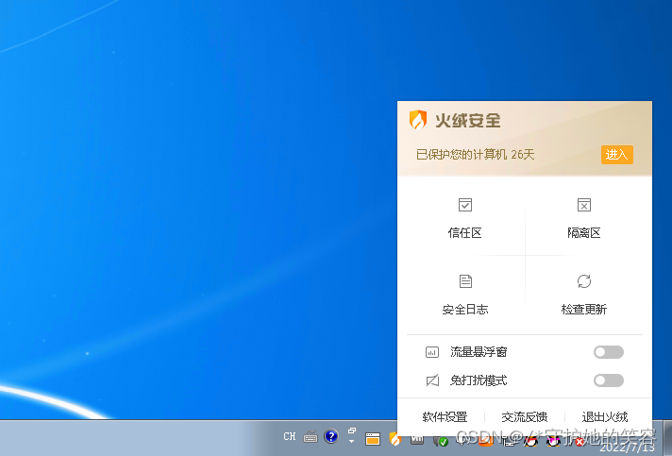Click the 隔离区 text label

coord(583,232)
